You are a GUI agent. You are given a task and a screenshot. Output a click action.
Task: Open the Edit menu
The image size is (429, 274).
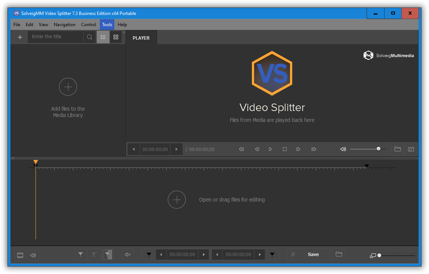coord(29,25)
